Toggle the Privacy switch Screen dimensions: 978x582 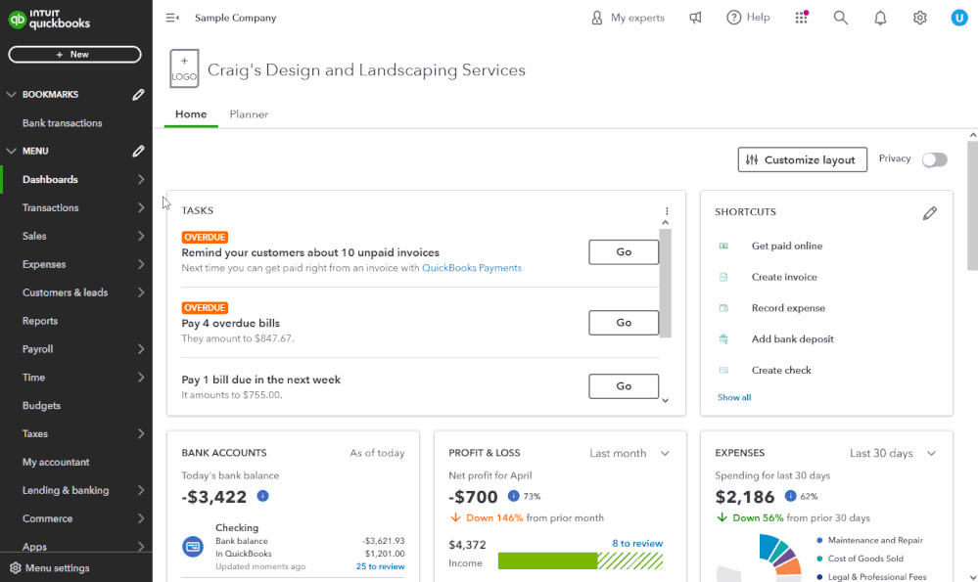click(934, 159)
